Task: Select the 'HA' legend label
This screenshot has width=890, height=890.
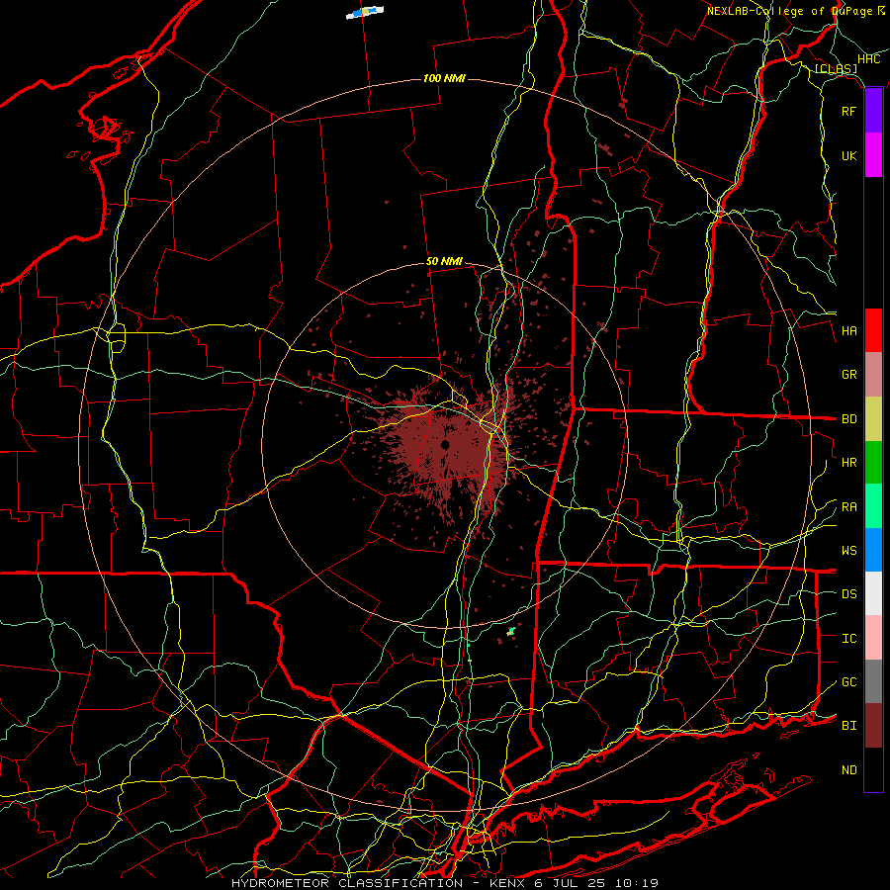Action: [848, 331]
